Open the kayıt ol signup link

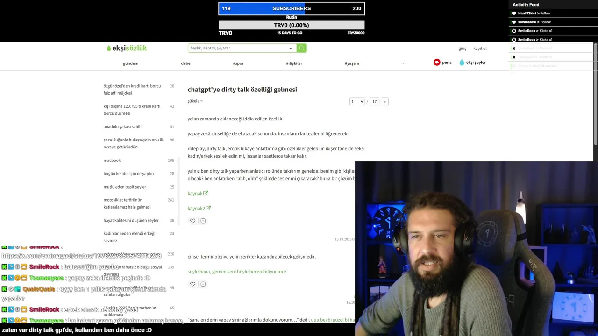(480, 49)
